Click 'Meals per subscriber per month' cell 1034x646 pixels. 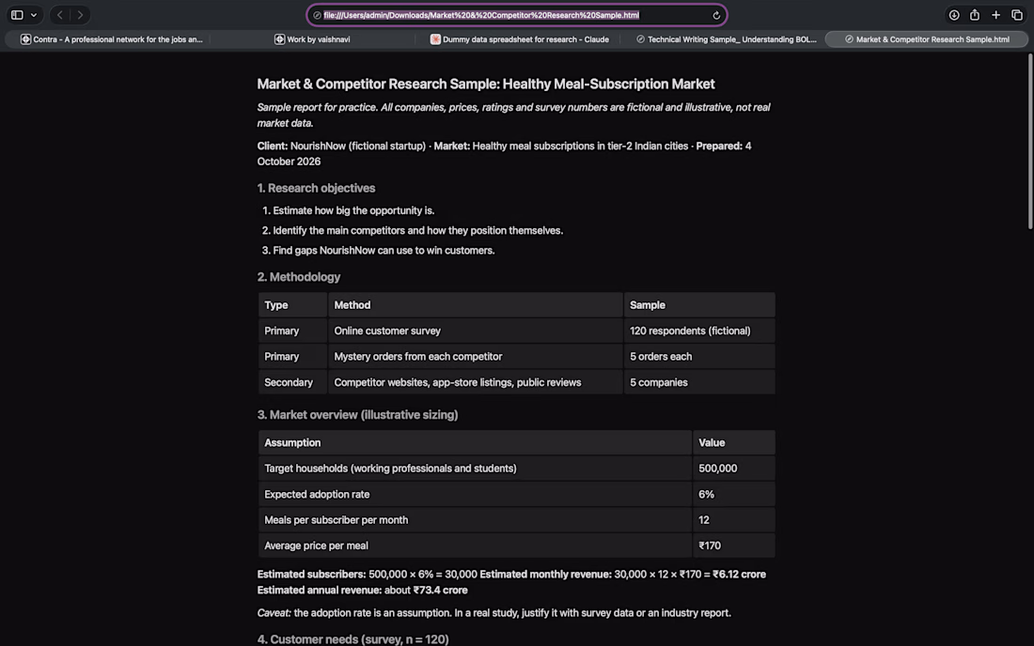point(475,519)
